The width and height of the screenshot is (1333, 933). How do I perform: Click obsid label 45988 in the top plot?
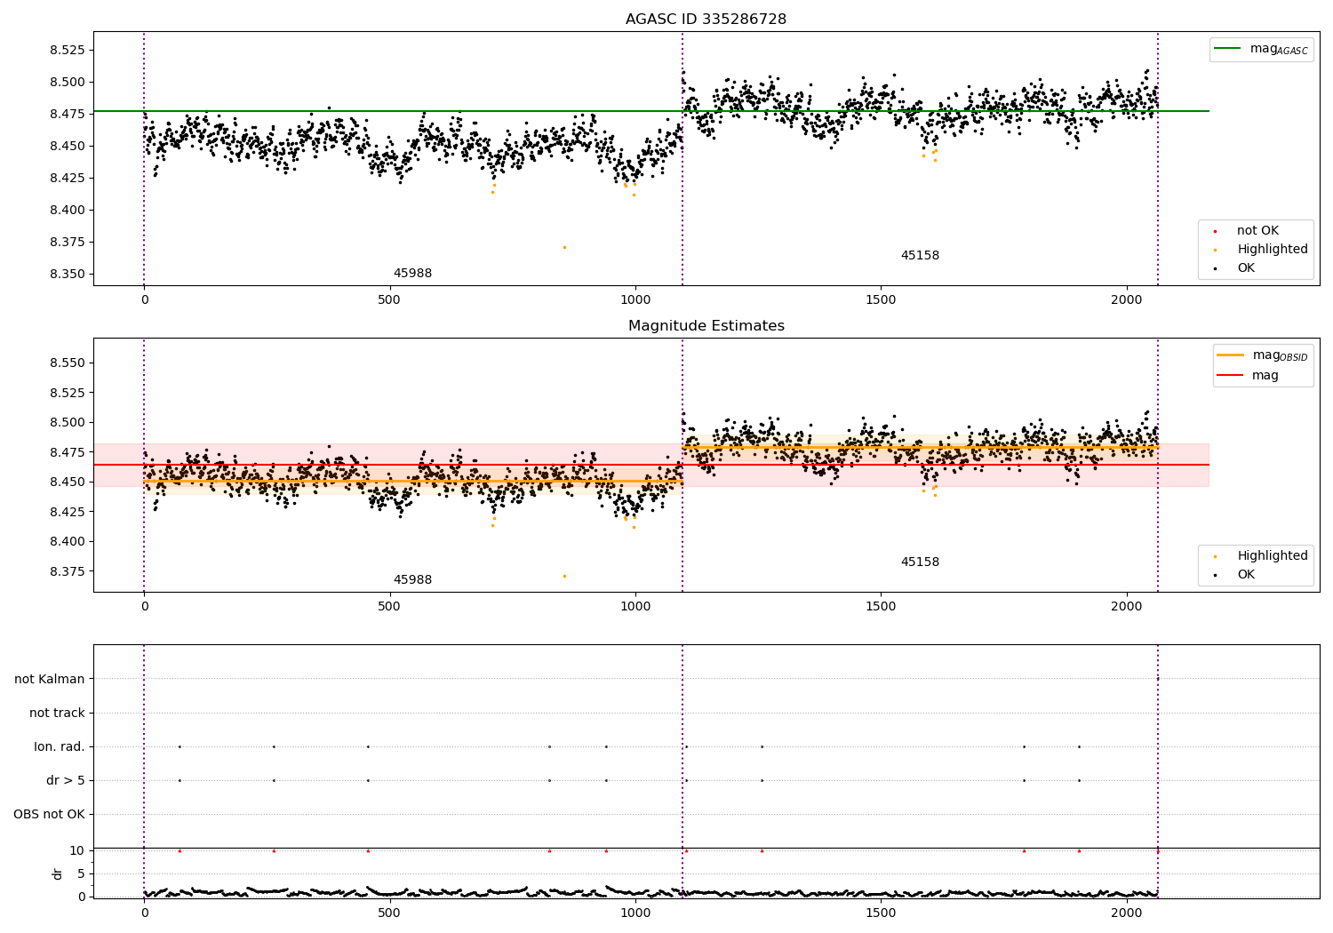point(412,274)
